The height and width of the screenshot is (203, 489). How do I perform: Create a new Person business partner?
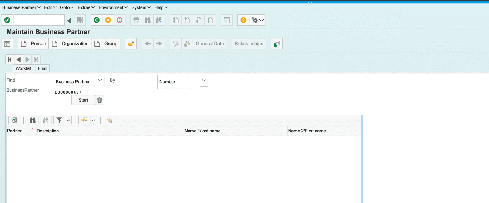pyautogui.click(x=33, y=44)
